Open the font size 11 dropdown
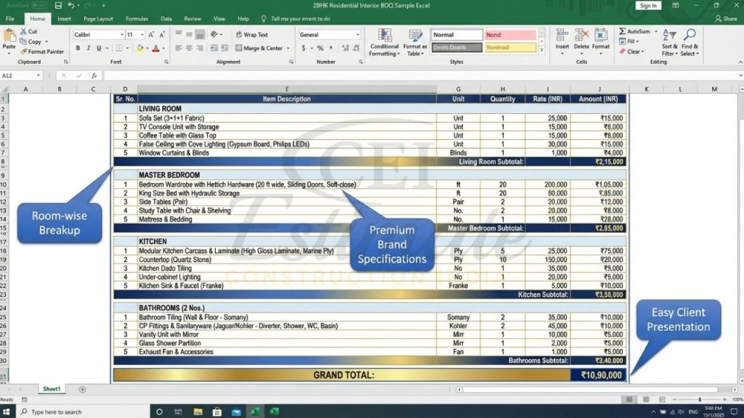The height and width of the screenshot is (418, 744). pyautogui.click(x=142, y=35)
